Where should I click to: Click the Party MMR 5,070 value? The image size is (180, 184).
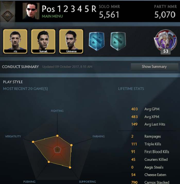pos(165,15)
